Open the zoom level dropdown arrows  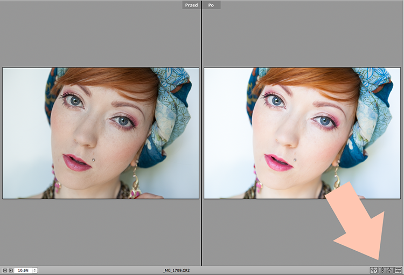tap(34, 270)
